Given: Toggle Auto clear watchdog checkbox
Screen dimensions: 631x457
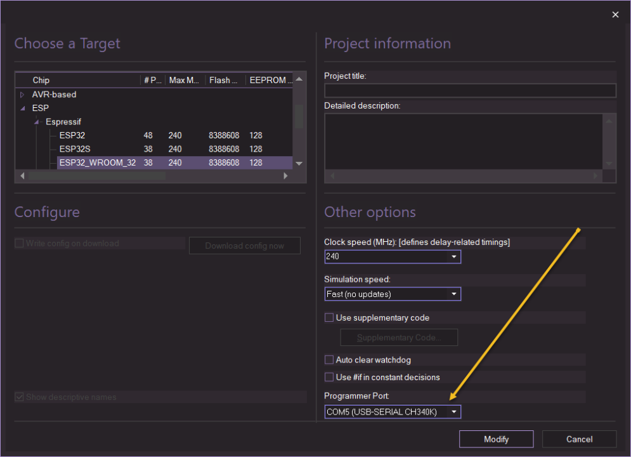Looking at the screenshot, I should pos(329,361).
